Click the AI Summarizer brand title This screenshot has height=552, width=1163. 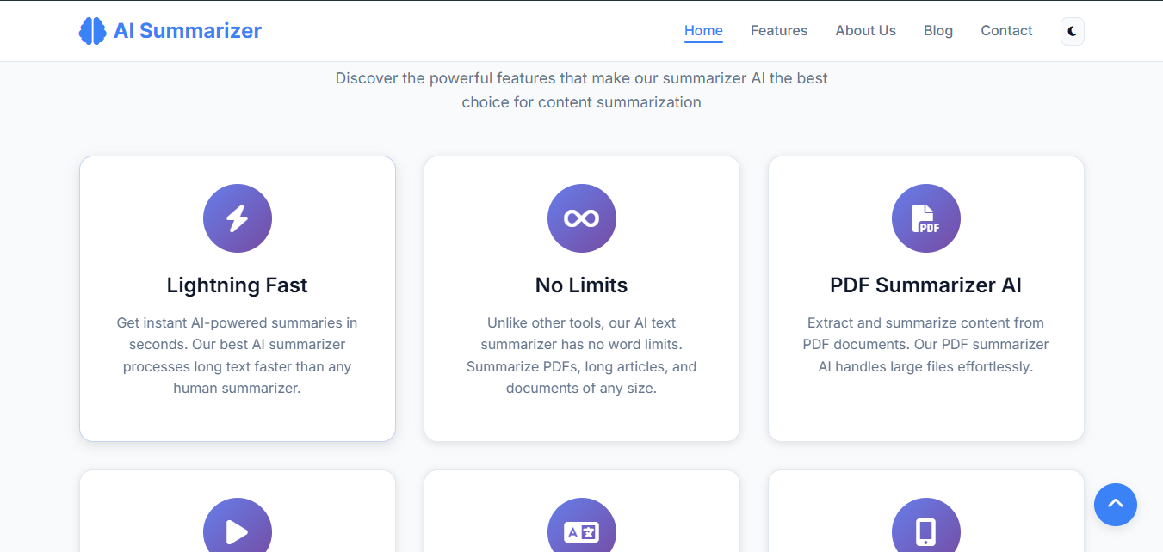point(188,31)
